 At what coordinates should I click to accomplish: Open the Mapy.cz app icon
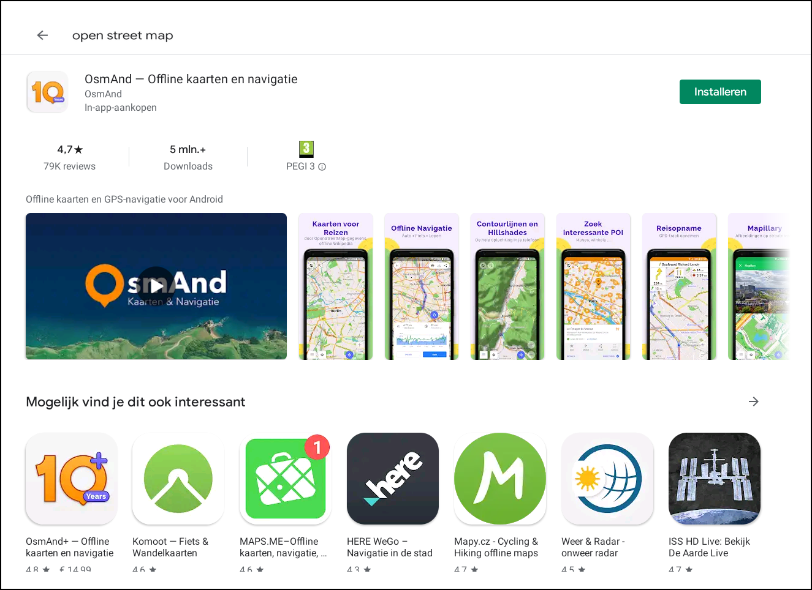click(500, 479)
